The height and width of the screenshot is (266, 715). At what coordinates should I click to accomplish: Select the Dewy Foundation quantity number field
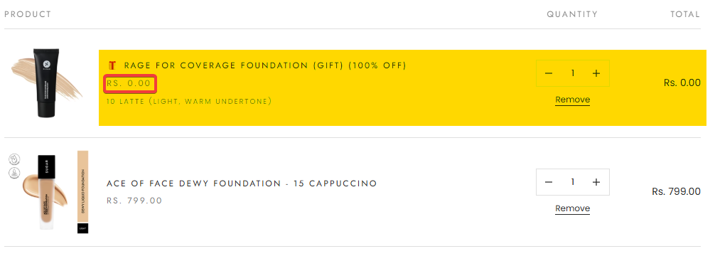573,182
